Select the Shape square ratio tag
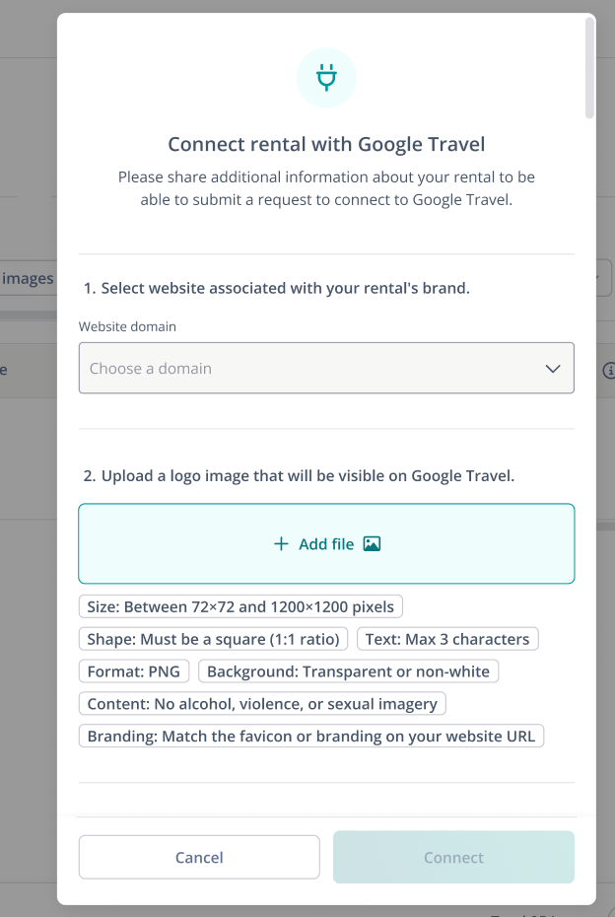Image resolution: width=615 pixels, height=917 pixels. 213,639
